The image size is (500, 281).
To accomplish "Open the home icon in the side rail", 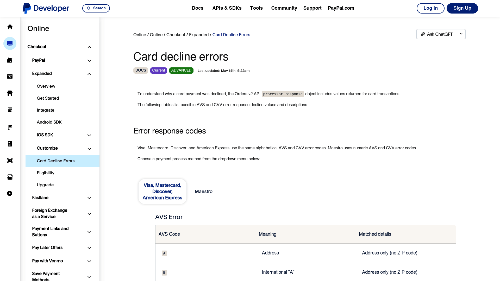I will point(10,27).
